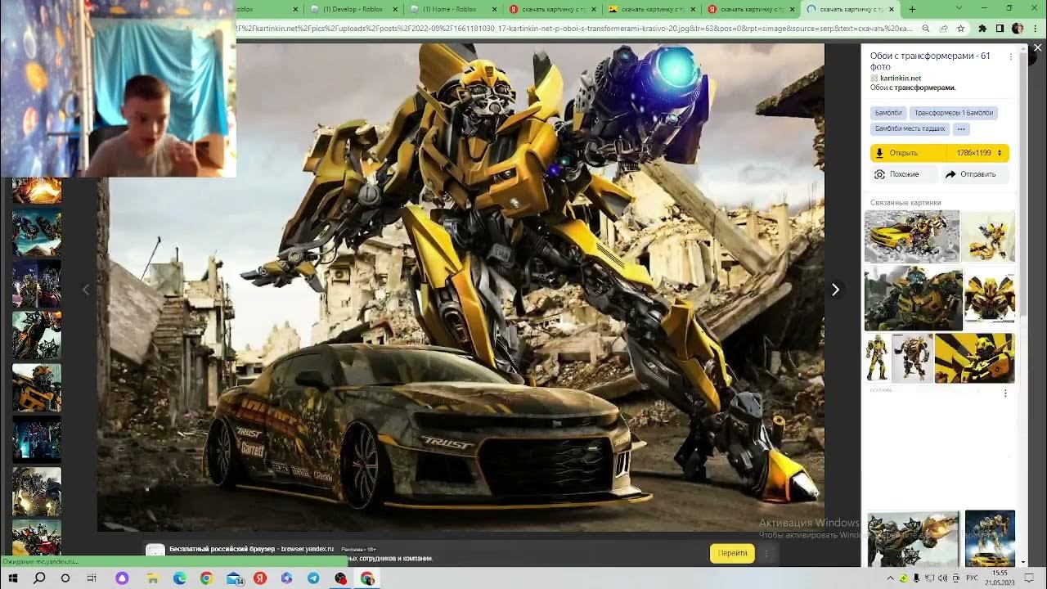Toggle the Chrome side panel icon
This screenshot has height=589, width=1047.
click(x=1000, y=28)
